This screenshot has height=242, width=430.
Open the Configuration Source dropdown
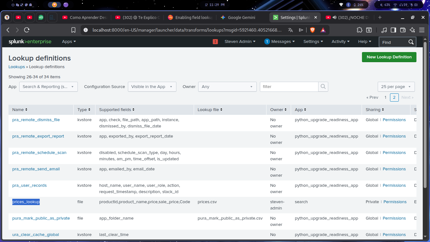(152, 86)
